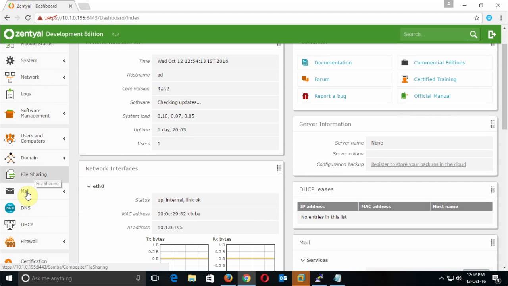Open the Documentation link
The image size is (508, 286).
point(333,62)
